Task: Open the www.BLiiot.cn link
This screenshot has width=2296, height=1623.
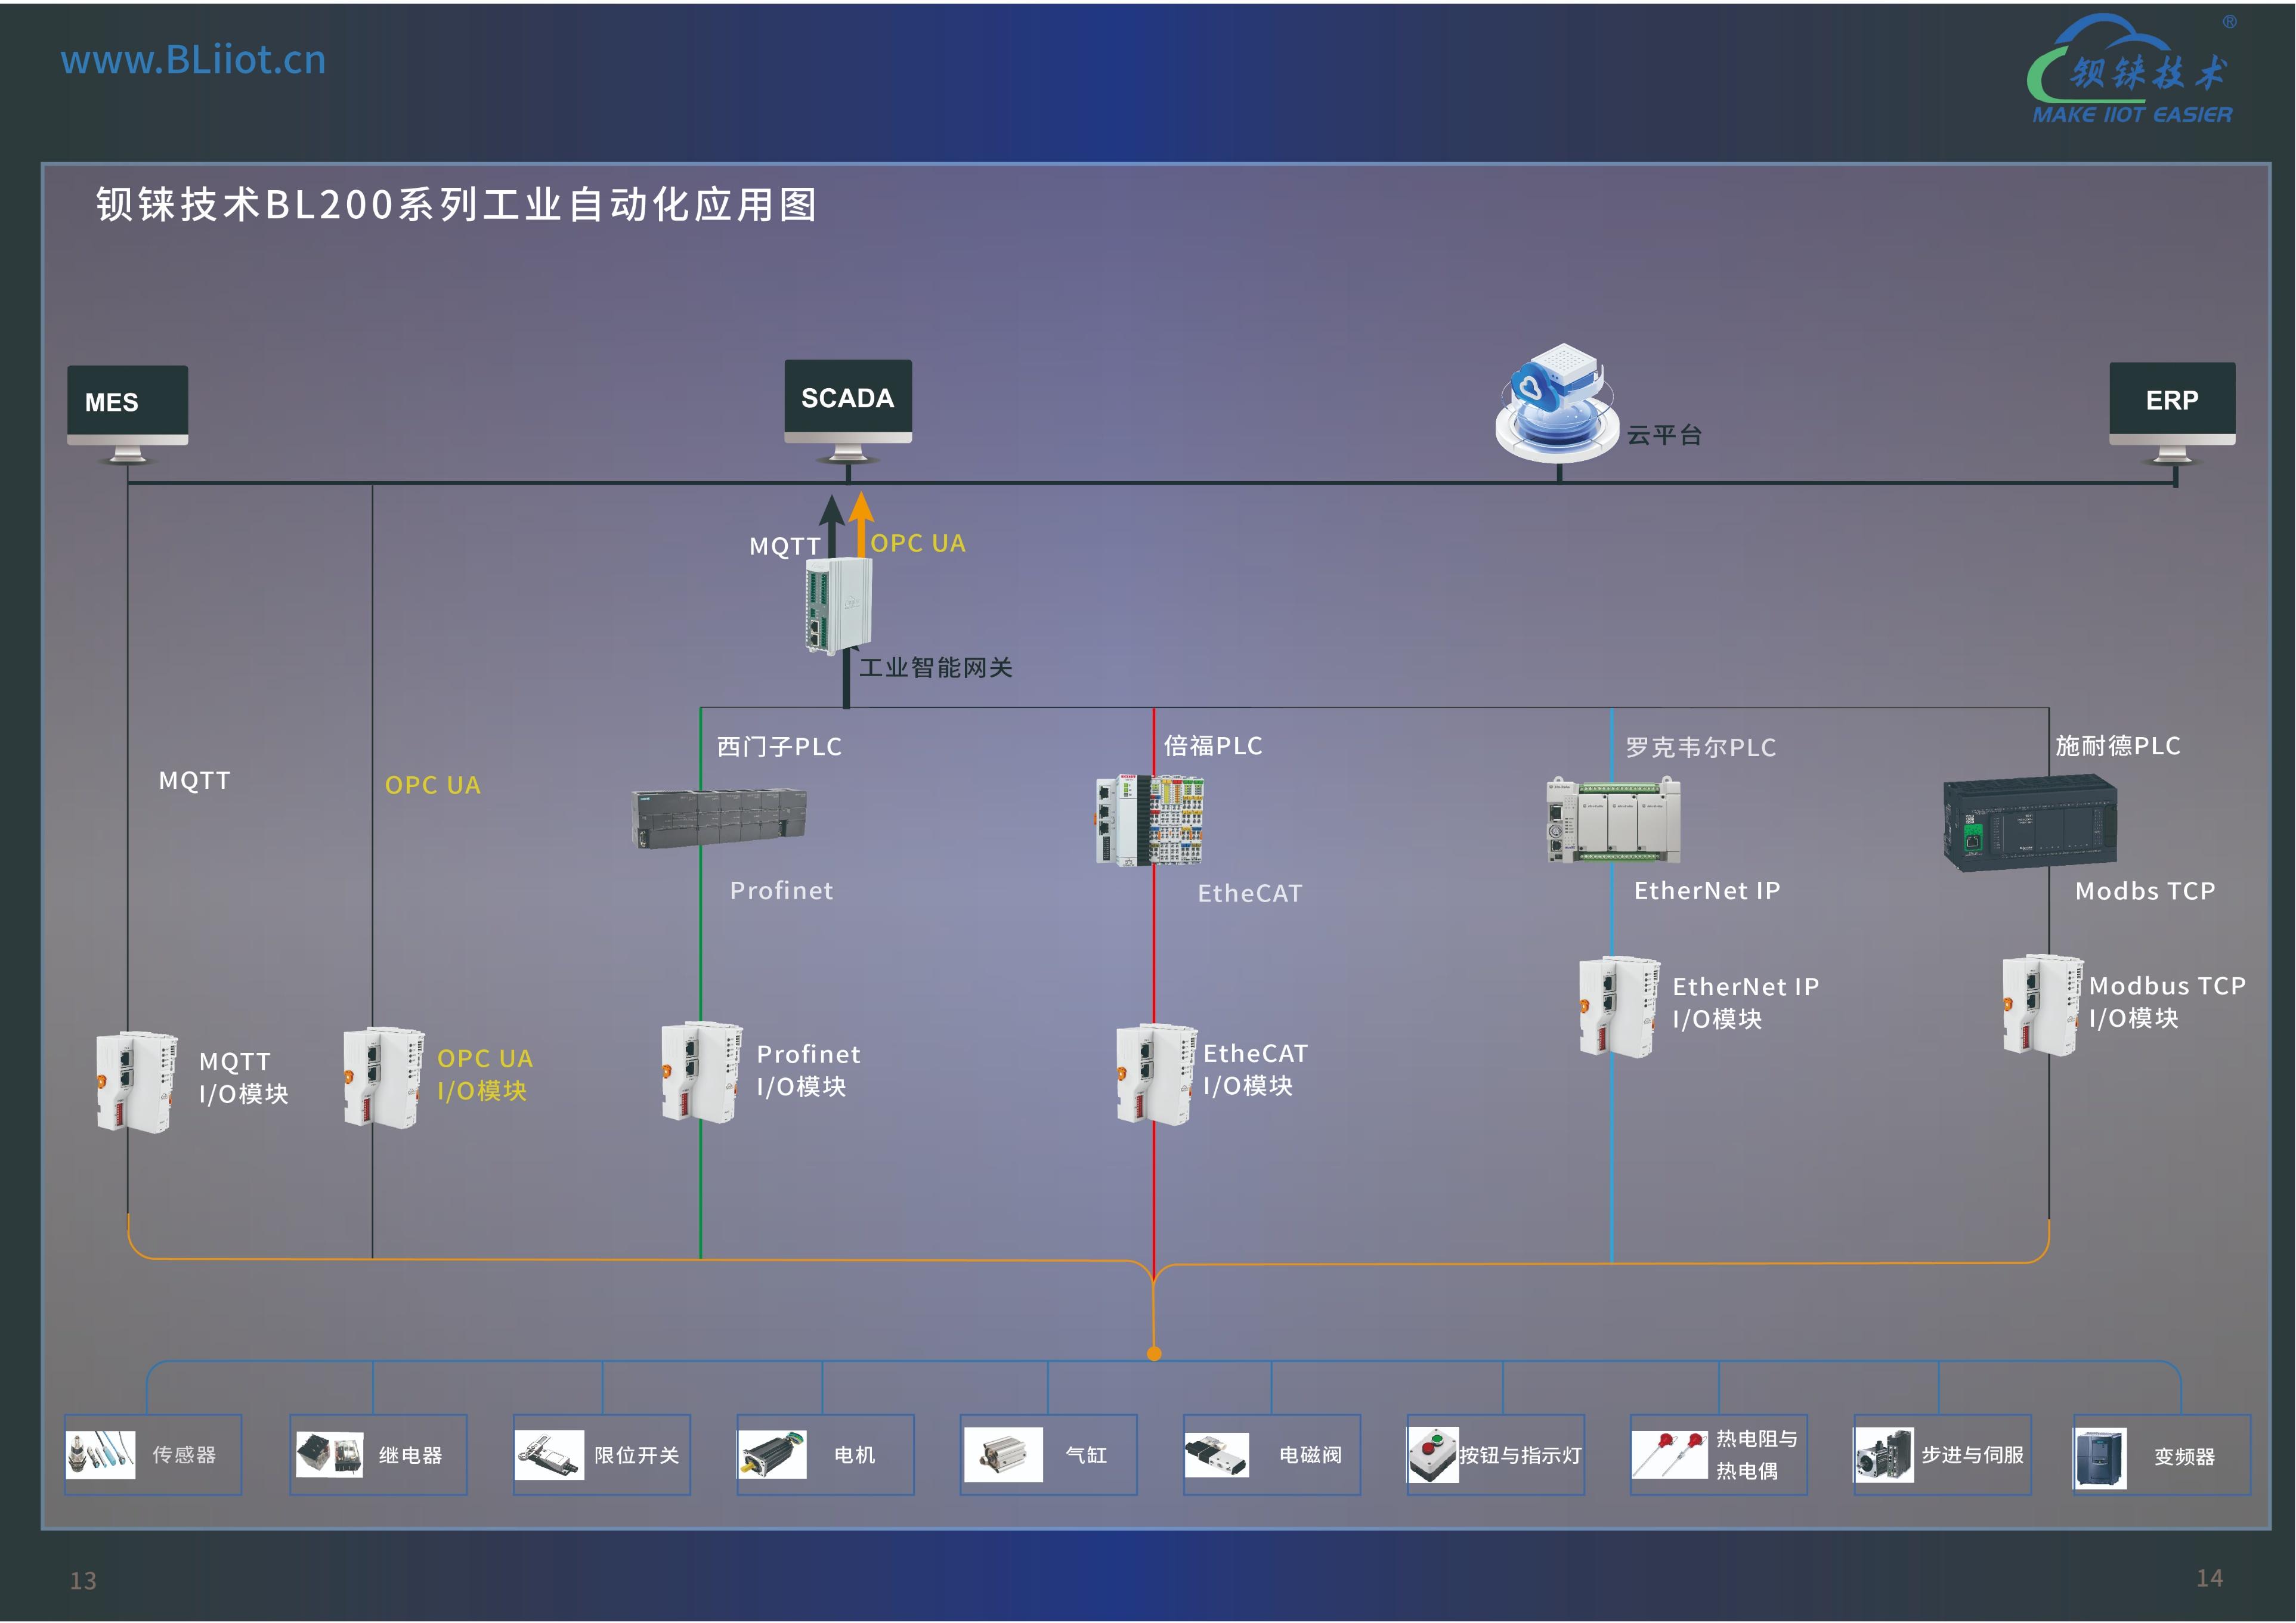Action: tap(194, 61)
